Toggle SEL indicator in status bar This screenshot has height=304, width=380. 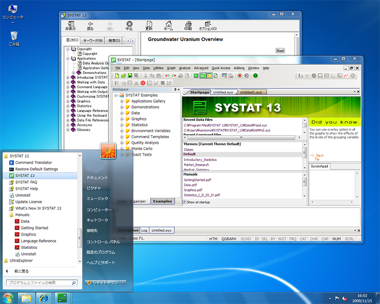[x=265, y=239]
